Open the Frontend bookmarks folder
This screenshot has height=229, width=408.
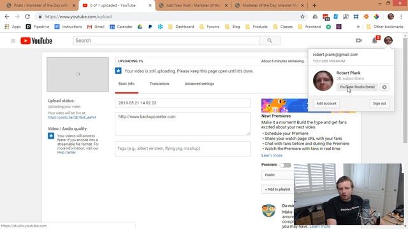point(309,27)
